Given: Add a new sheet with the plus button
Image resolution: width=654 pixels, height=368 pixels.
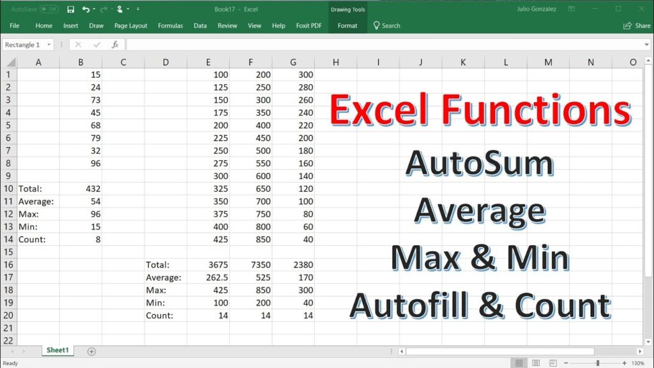Looking at the screenshot, I should pos(91,351).
